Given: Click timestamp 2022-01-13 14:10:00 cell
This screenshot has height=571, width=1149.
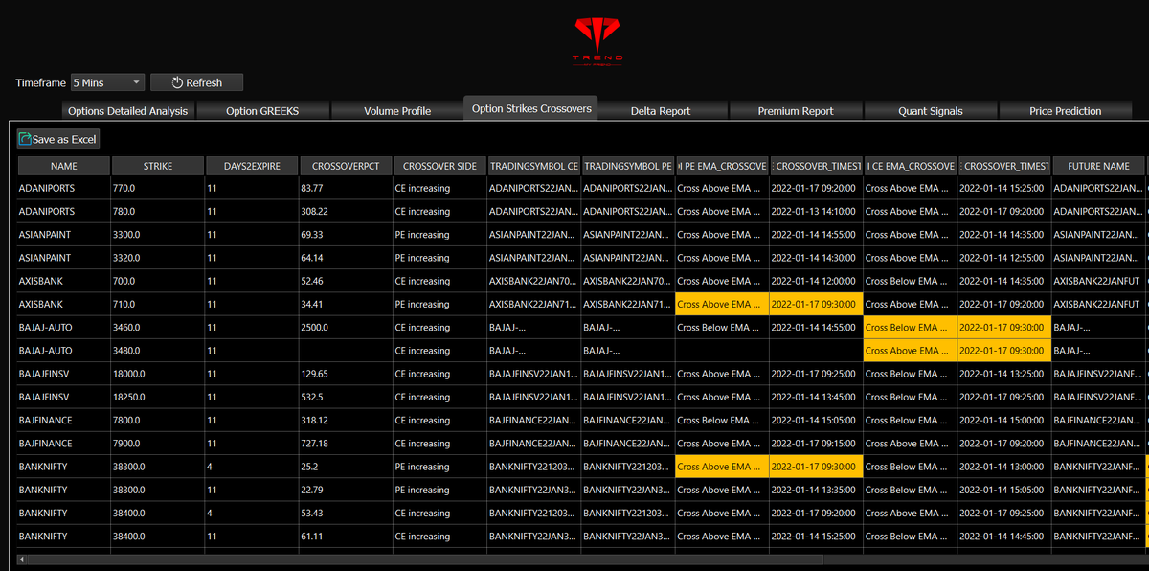Looking at the screenshot, I should 816,211.
